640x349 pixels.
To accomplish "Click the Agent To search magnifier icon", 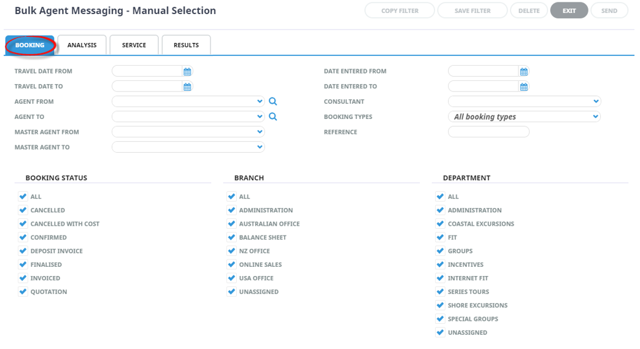I will [x=273, y=117].
